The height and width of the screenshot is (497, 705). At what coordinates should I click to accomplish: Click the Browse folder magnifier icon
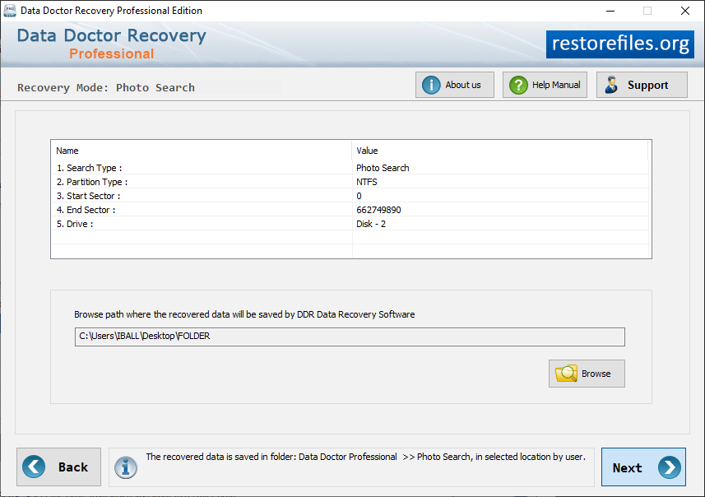[566, 374]
